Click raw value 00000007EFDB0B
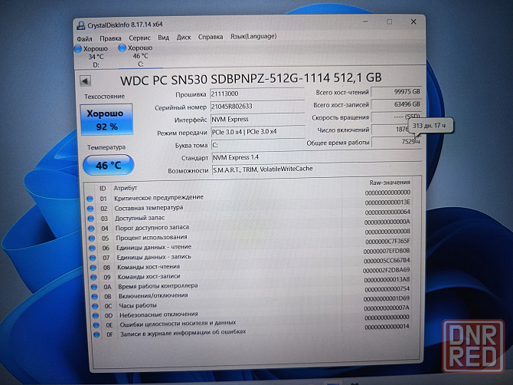This screenshot has width=513, height=385. coord(387,251)
